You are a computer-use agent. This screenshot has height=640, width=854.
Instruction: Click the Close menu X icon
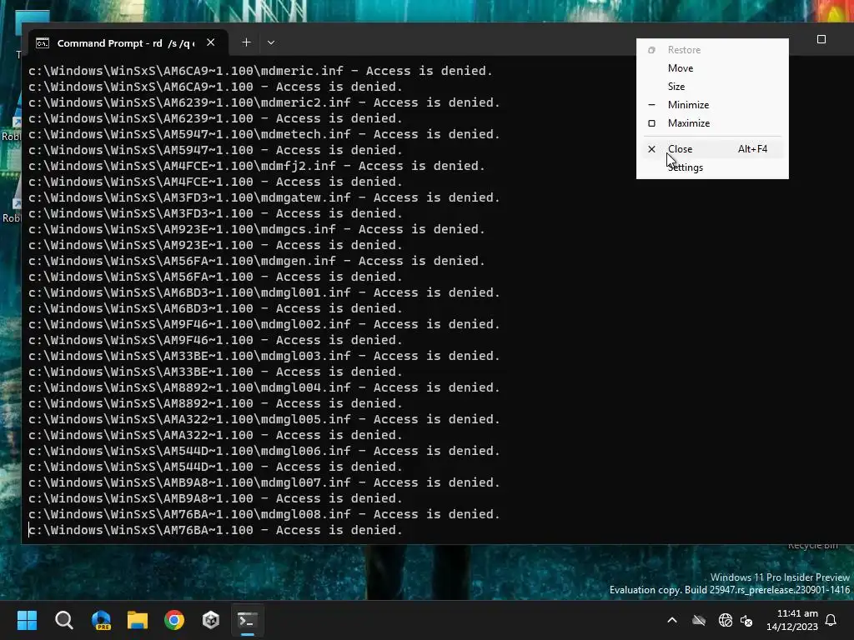pyautogui.click(x=651, y=149)
